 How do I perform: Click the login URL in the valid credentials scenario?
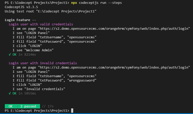pos(114,29)
